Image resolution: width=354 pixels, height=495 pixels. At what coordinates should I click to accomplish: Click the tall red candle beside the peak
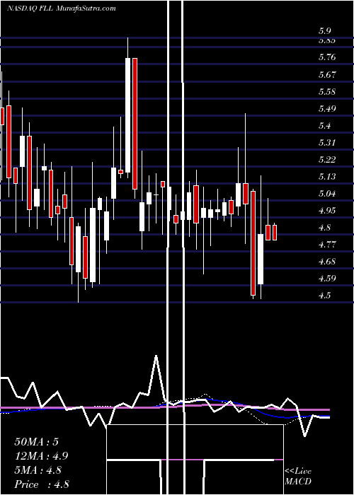(135, 124)
